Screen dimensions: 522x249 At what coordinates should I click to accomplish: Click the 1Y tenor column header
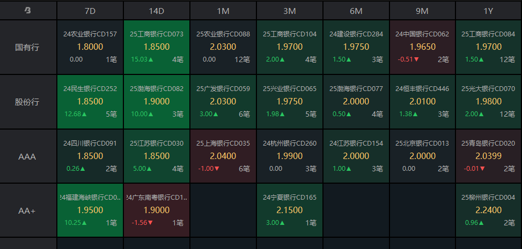[x=488, y=10]
